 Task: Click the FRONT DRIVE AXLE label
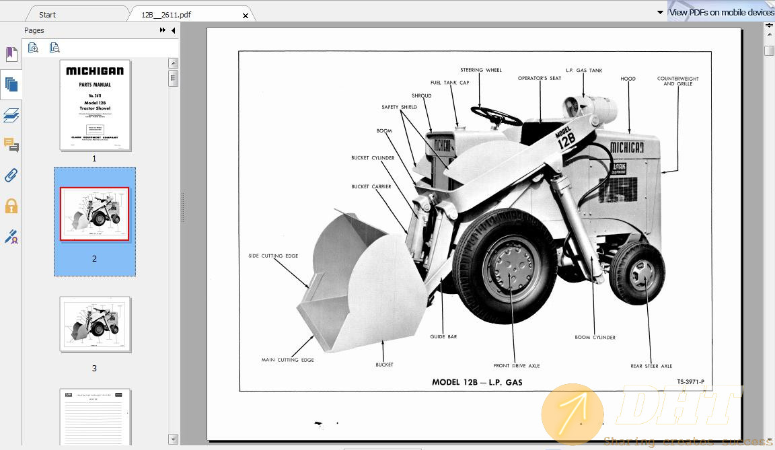[517, 366]
